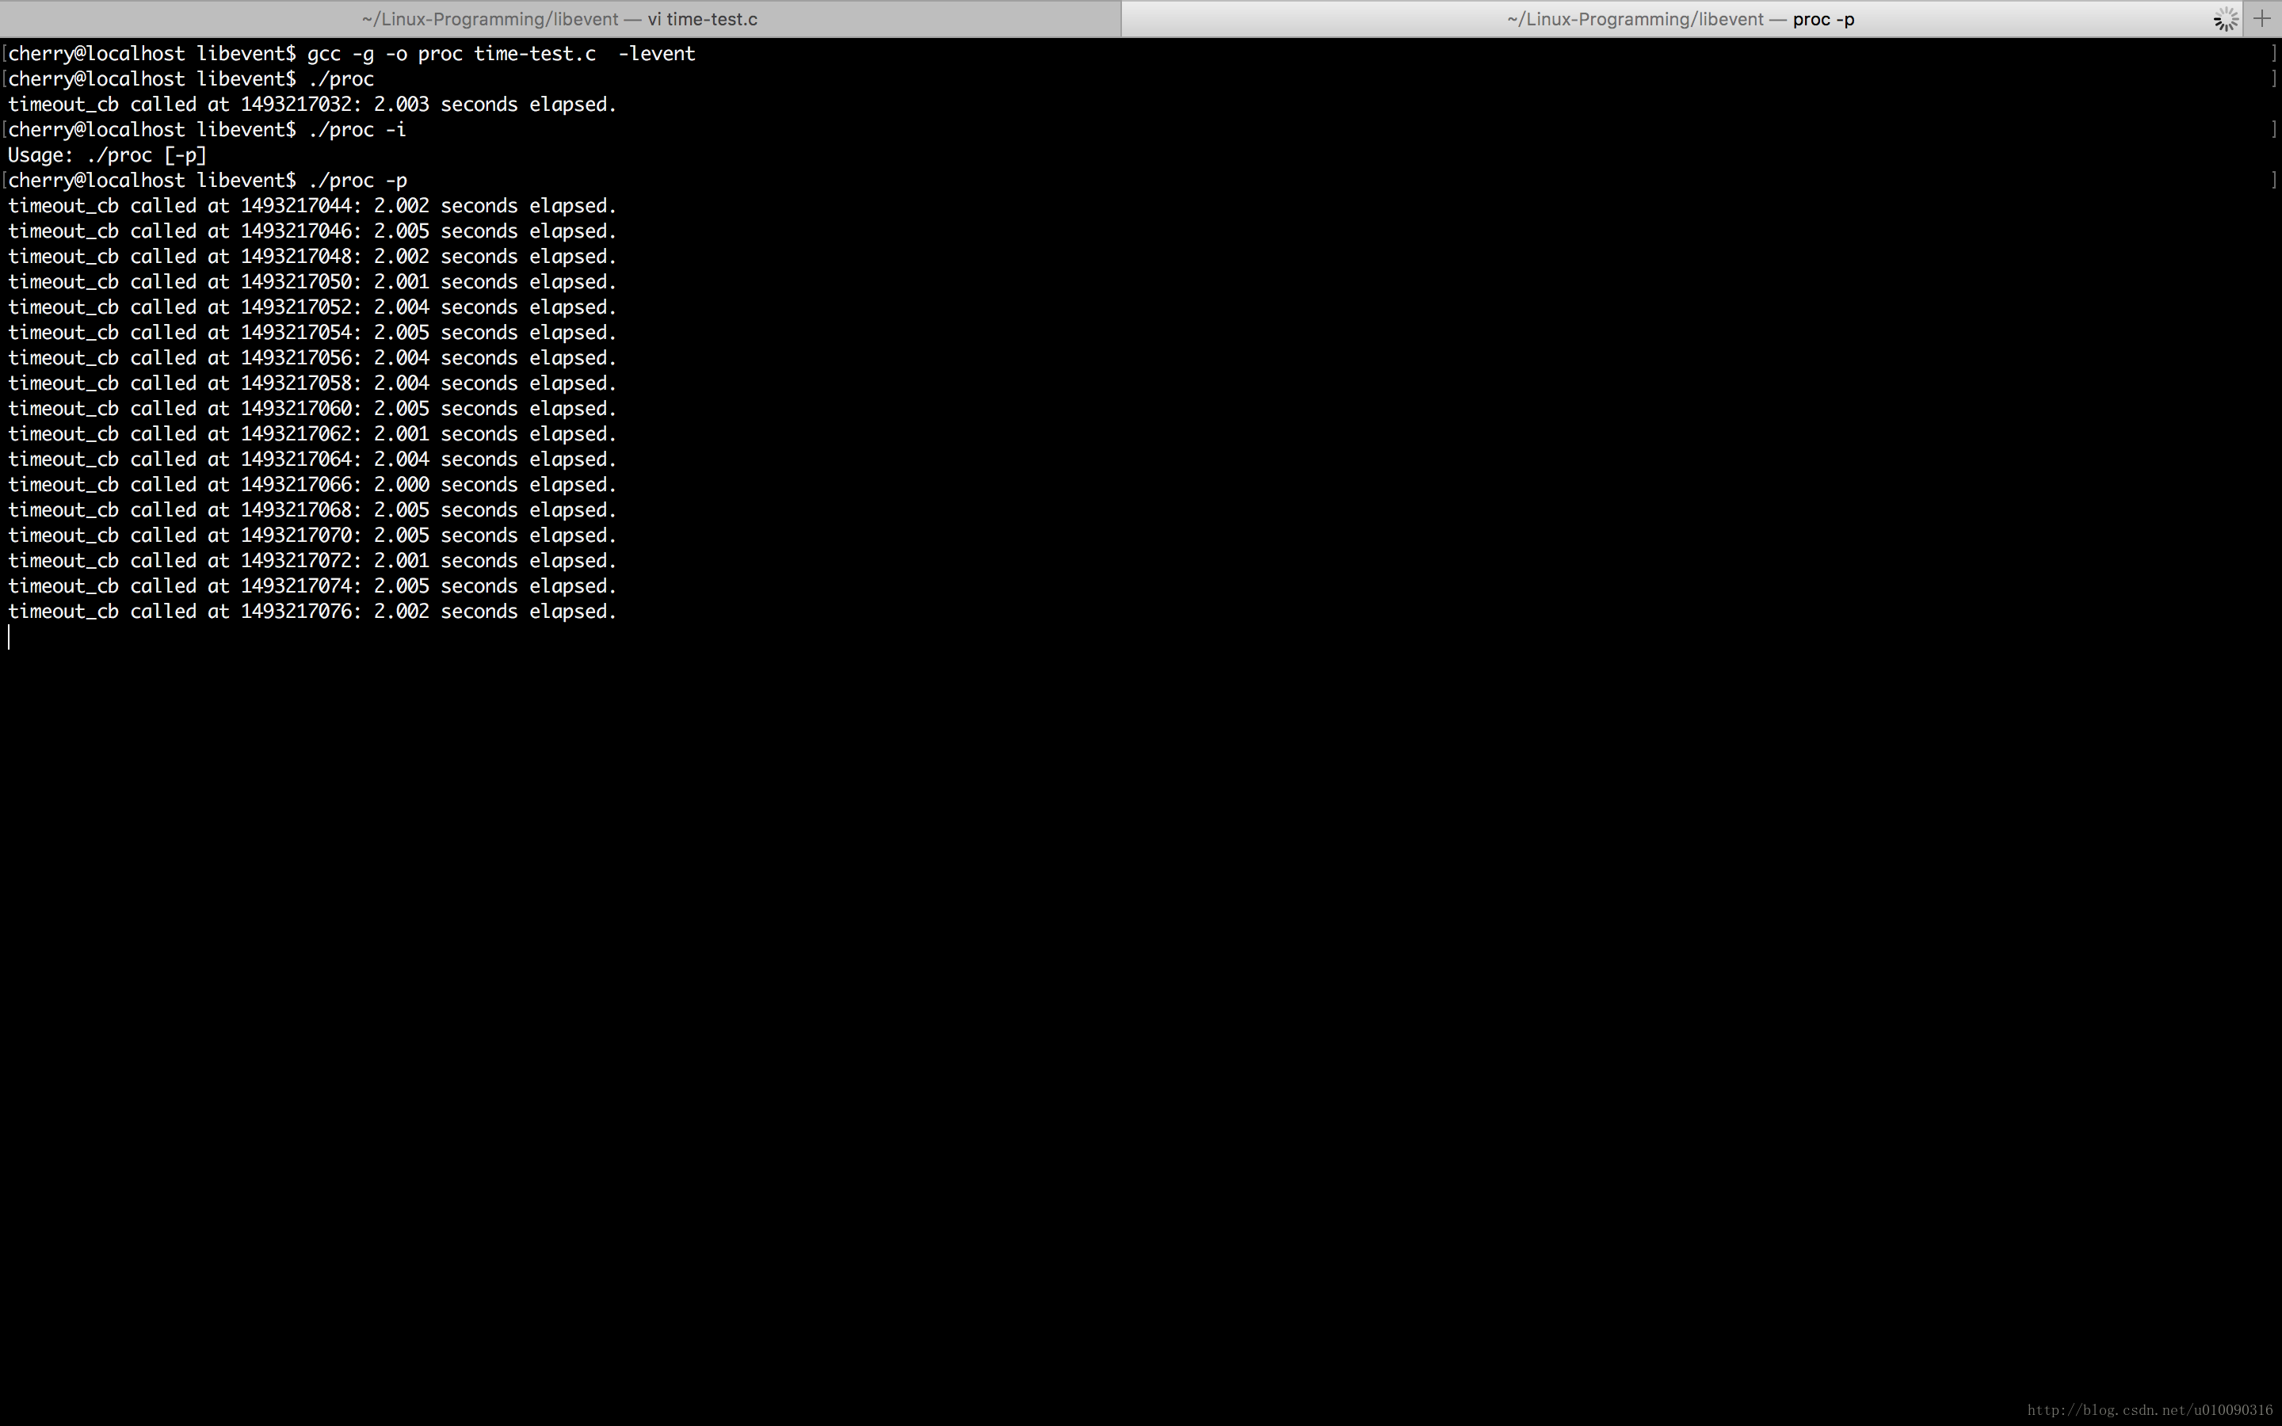Click the line with timestamp 1493217052
The width and height of the screenshot is (2282, 1426).
[x=312, y=307]
